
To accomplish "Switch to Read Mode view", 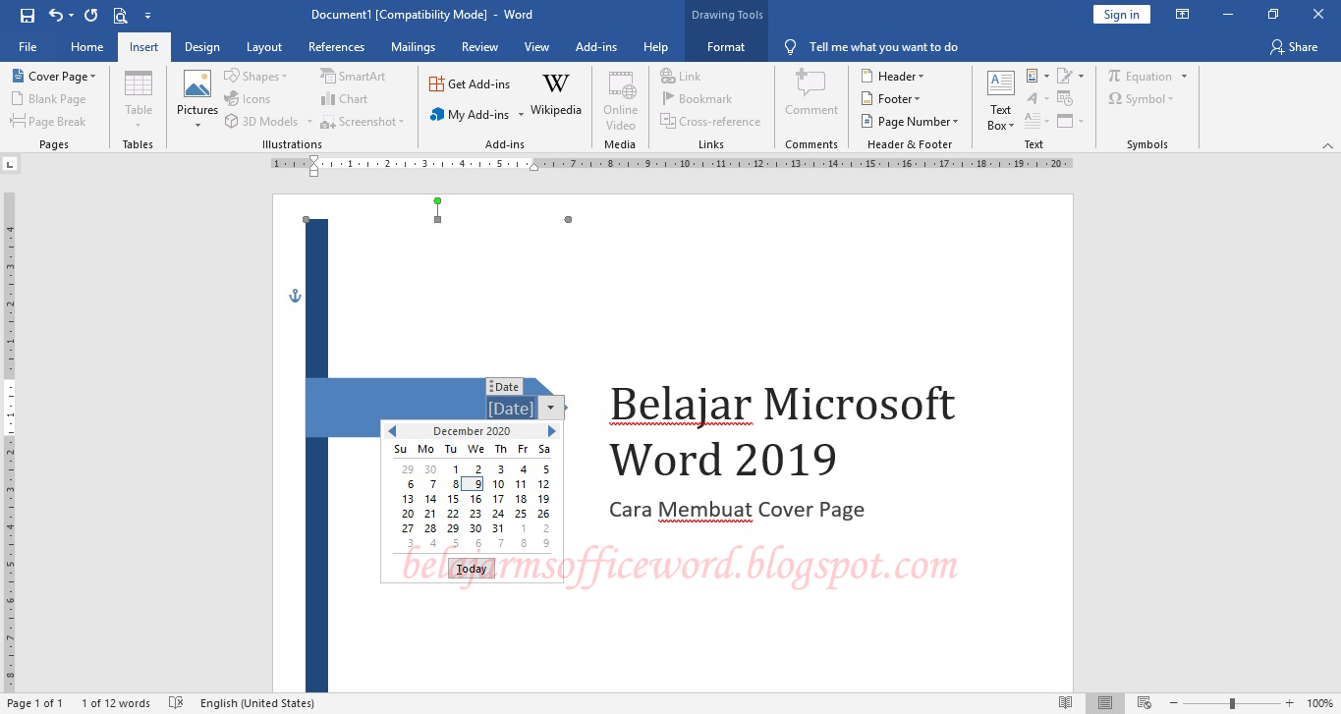I will (1066, 703).
